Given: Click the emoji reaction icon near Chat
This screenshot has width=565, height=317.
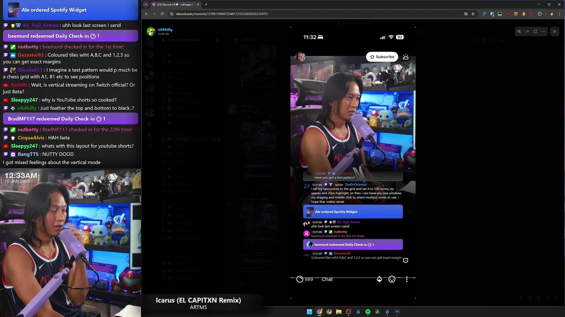Looking at the screenshot, I should [392, 279].
